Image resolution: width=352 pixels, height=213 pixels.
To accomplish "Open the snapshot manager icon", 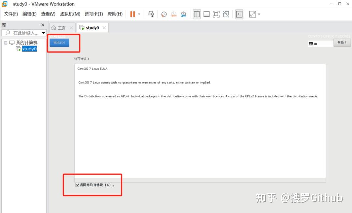I will coord(183,14).
